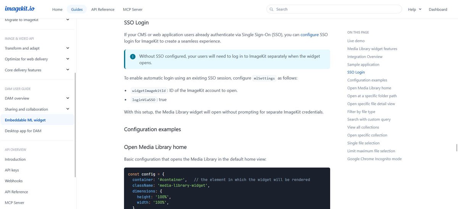
Task: Click the widgetImagekitId code term
Action: pos(149,91)
